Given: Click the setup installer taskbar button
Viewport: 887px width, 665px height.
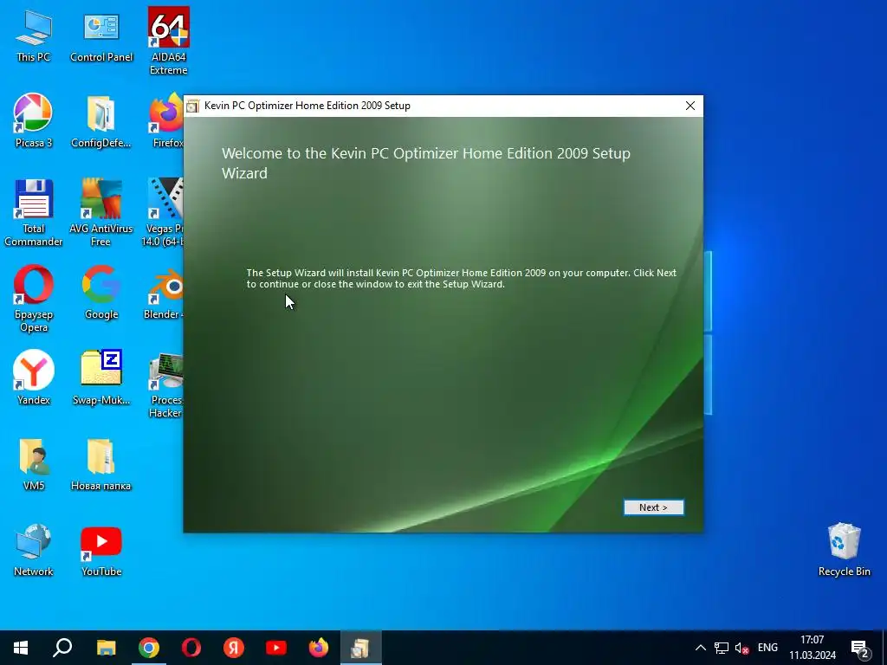Looking at the screenshot, I should [361, 648].
